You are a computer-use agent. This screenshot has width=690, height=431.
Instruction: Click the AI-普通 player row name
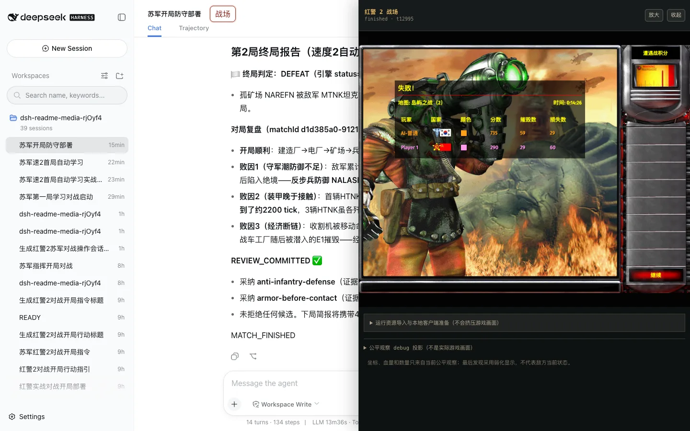pyautogui.click(x=409, y=133)
